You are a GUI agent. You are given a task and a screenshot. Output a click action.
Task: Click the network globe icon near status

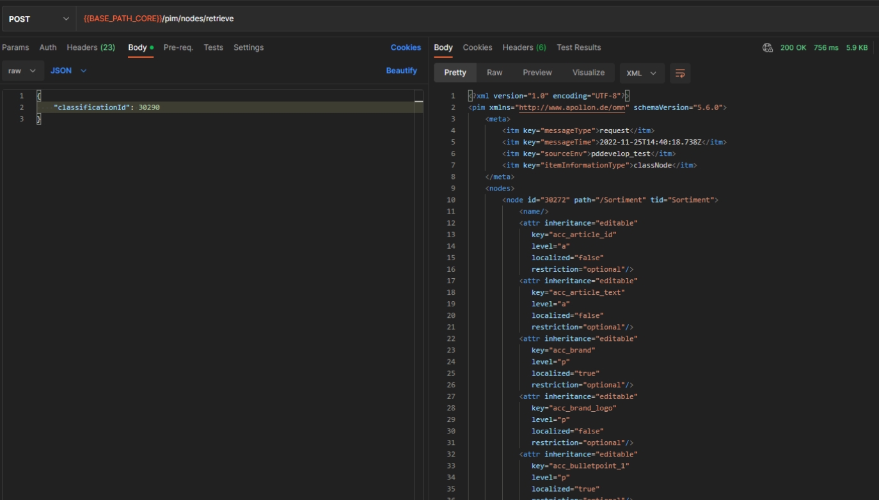(x=768, y=47)
